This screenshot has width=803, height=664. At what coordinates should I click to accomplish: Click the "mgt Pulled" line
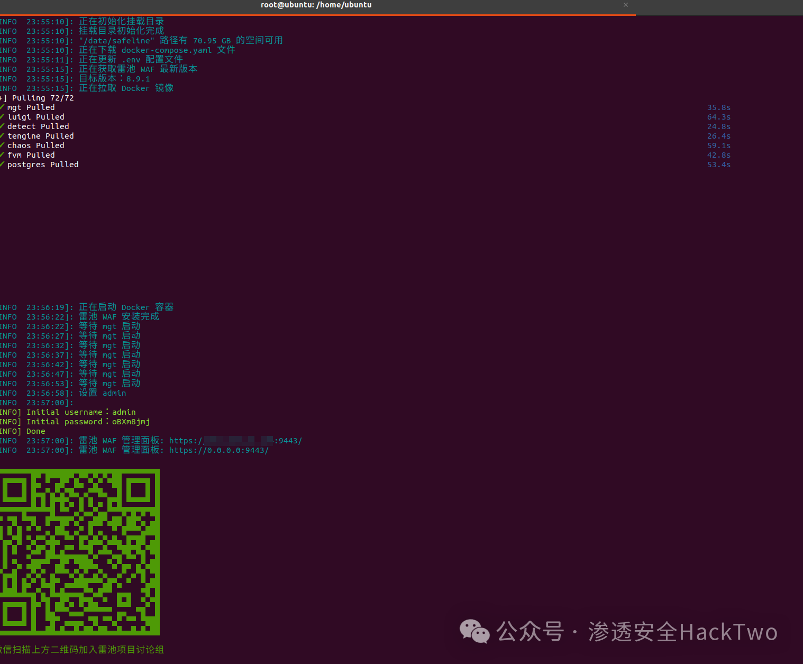click(x=31, y=107)
